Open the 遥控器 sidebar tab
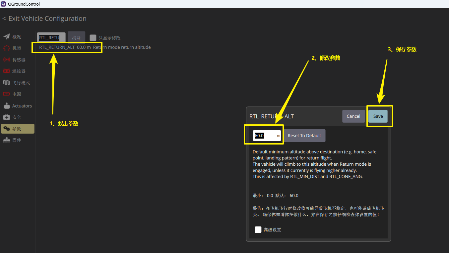449x253 pixels. [18, 71]
